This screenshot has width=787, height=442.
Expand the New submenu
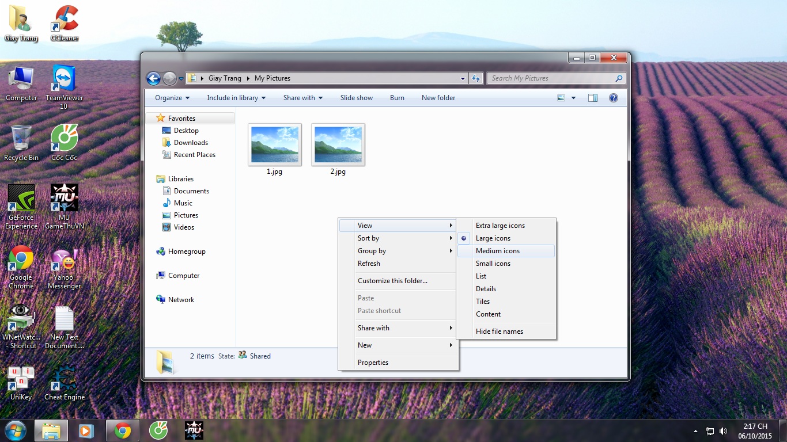coord(398,345)
